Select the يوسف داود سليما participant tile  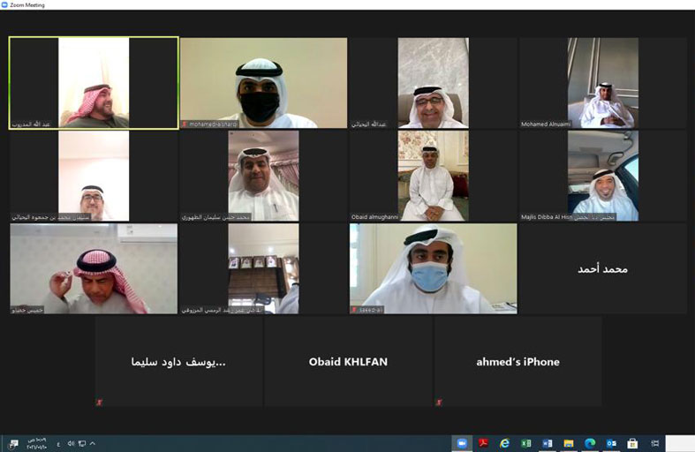[x=178, y=362]
